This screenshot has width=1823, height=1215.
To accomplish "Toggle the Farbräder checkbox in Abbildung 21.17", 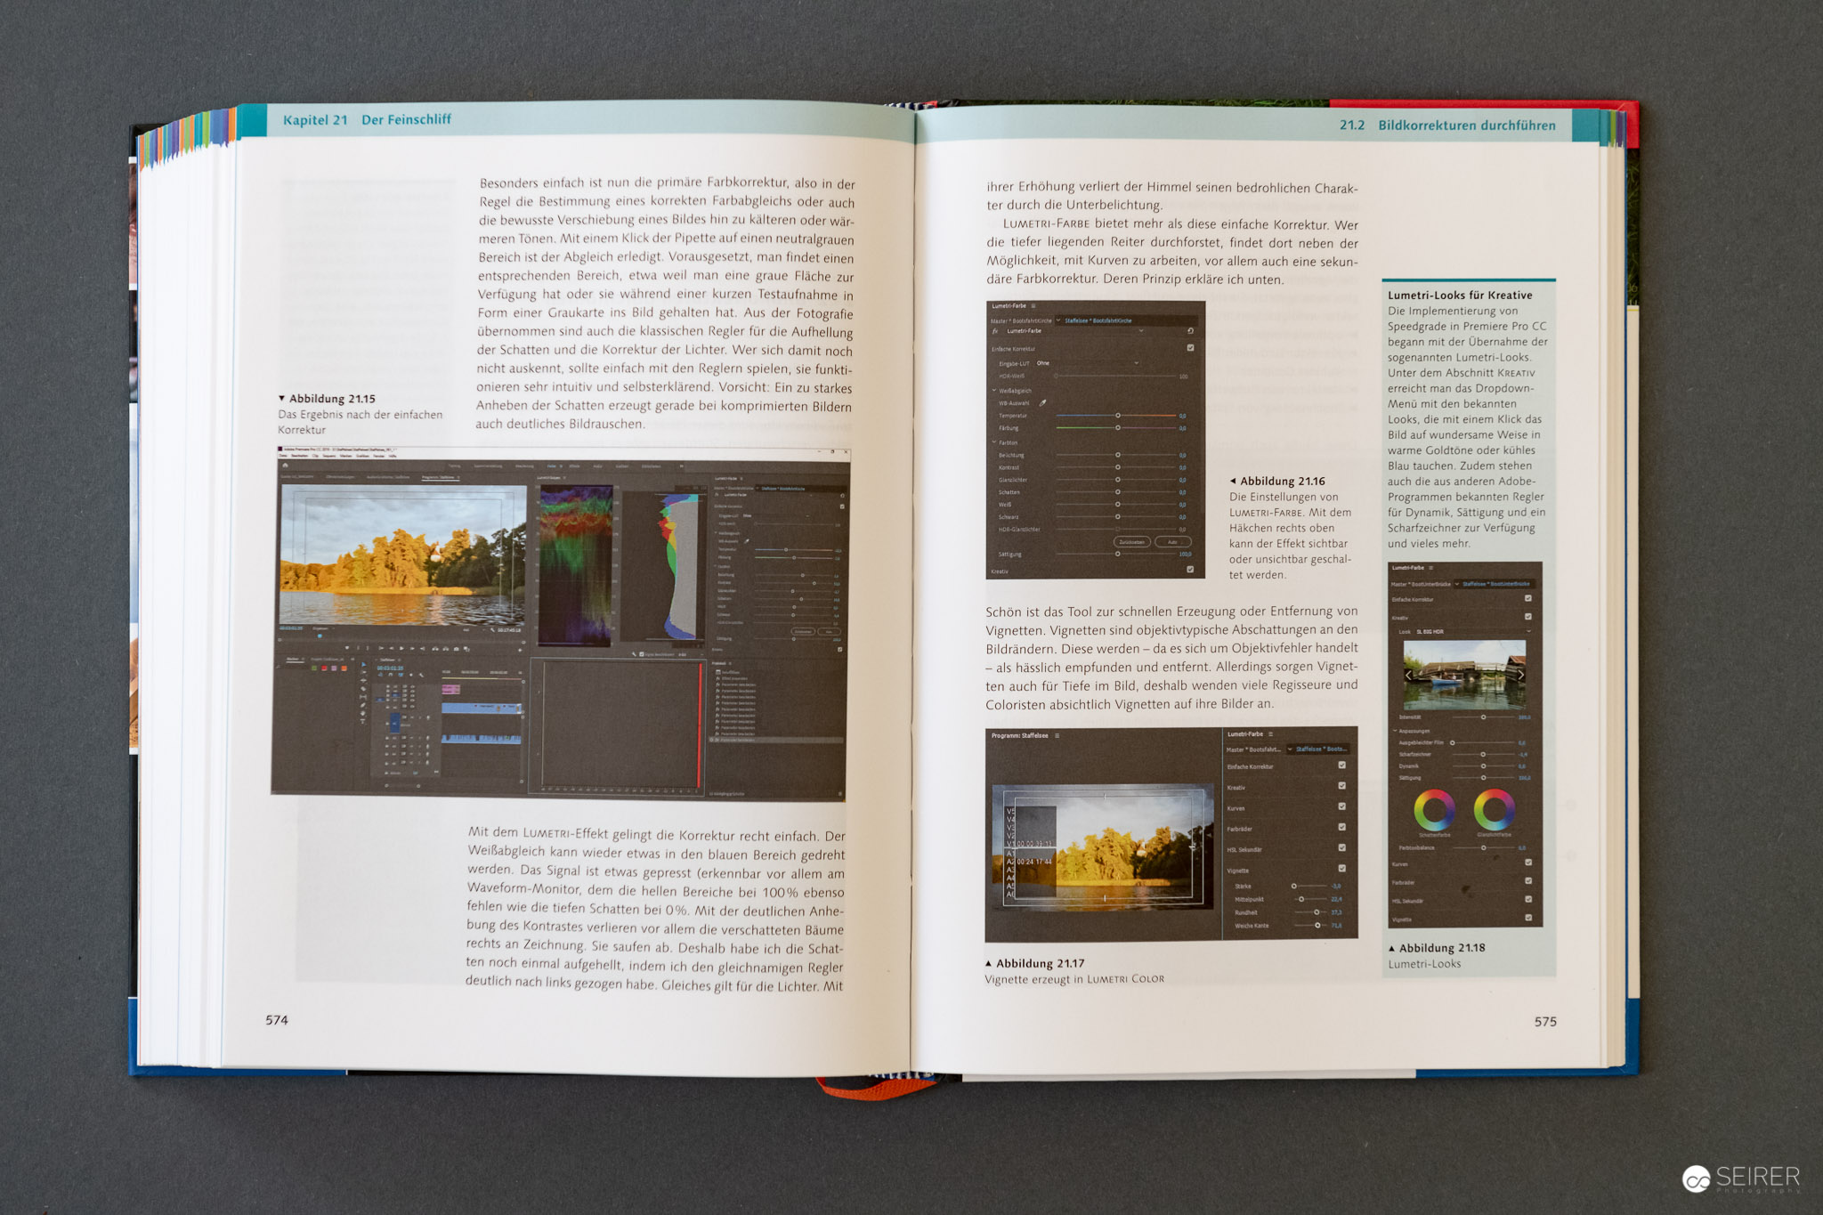I will coord(1342,827).
